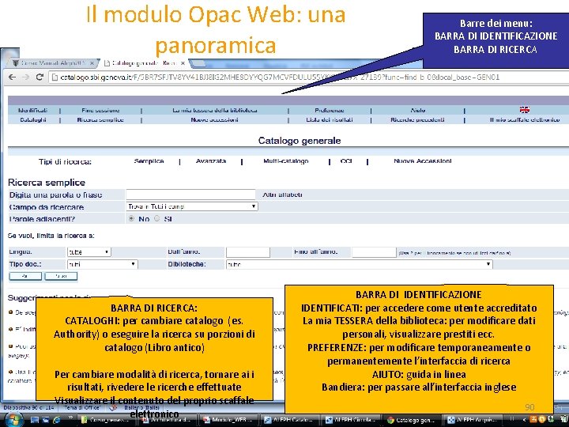This screenshot has height=427, width=569.
Task: Select Sì for Parole adiacenti
Action: (156, 218)
